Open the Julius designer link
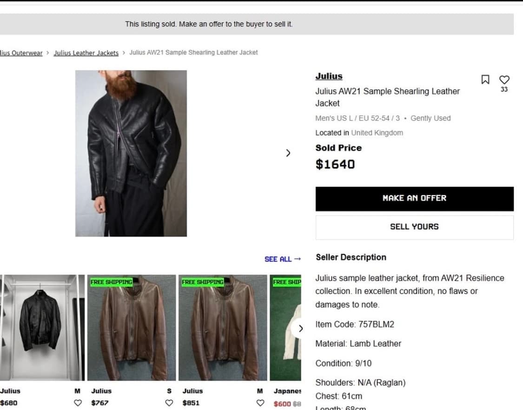523x410 pixels. pos(329,76)
